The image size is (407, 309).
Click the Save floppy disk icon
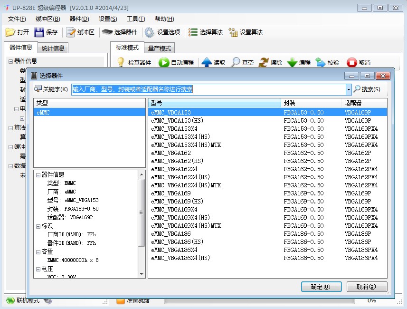pyautogui.click(x=39, y=32)
